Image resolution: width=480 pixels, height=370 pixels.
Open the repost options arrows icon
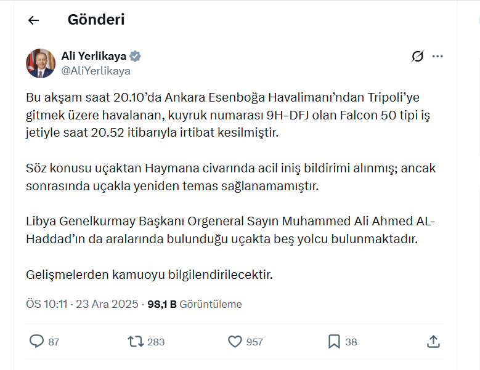[135, 341]
